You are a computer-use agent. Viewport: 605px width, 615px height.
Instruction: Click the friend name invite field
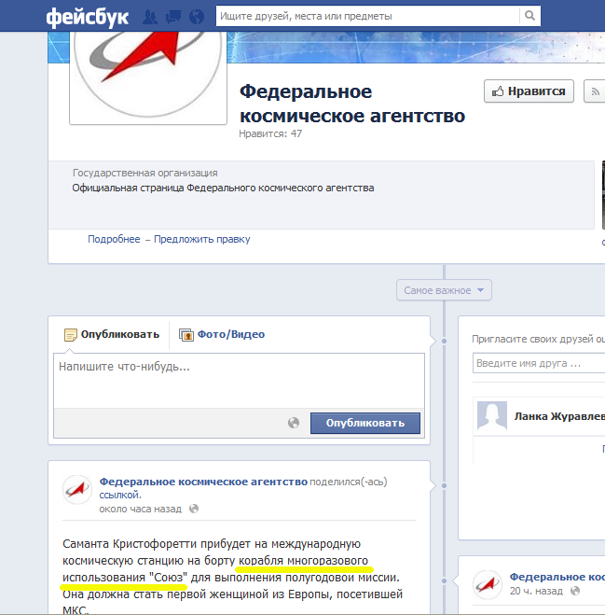(539, 363)
